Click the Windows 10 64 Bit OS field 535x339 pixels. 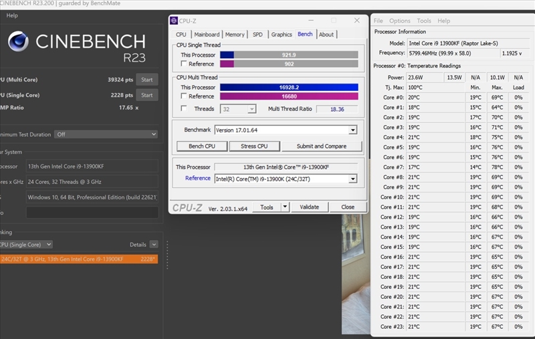92,197
